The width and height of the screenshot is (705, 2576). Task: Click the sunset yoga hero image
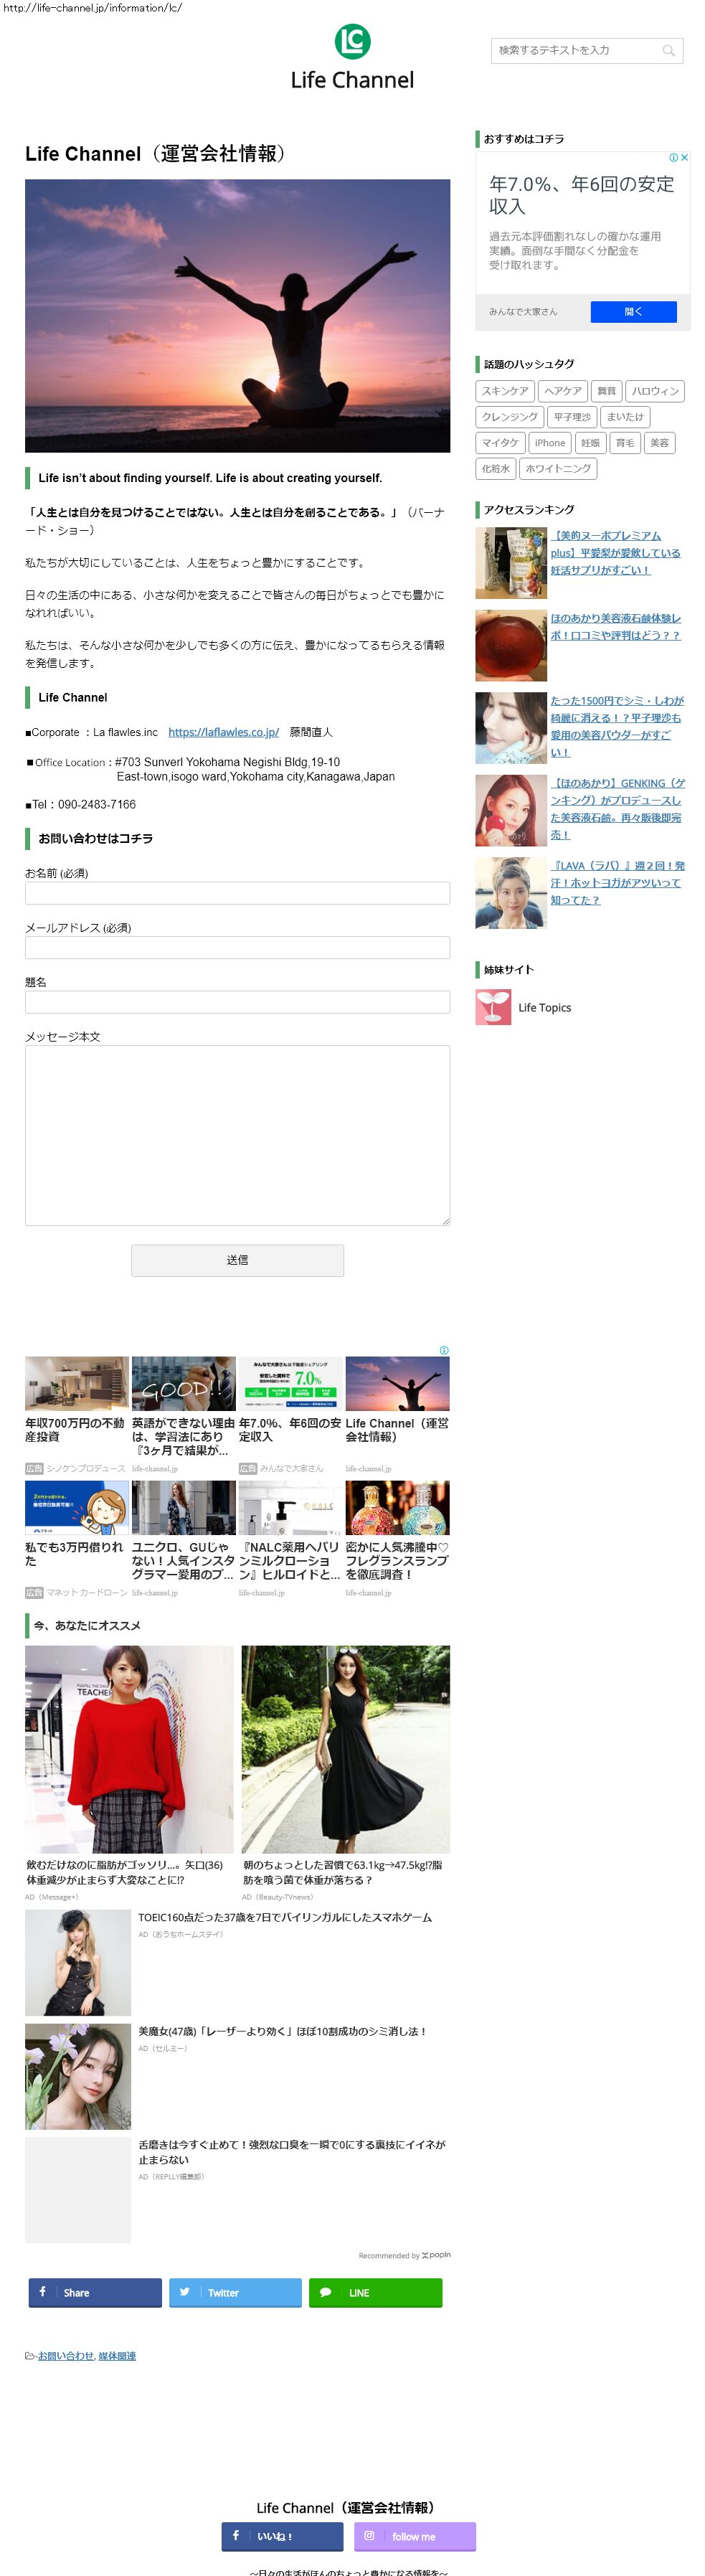click(x=237, y=315)
